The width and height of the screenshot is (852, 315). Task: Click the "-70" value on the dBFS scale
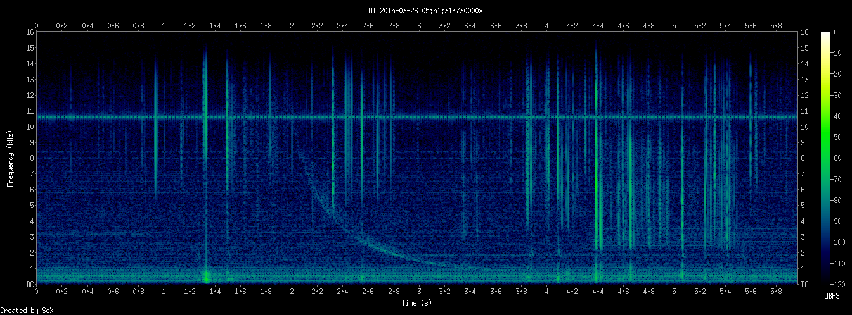(x=836, y=180)
